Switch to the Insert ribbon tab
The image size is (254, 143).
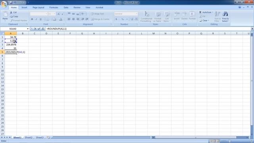click(24, 8)
